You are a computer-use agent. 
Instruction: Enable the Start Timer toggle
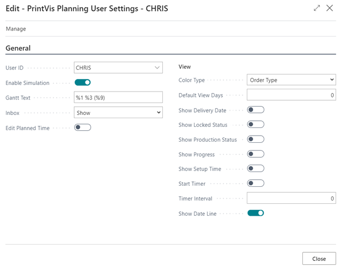click(256, 183)
